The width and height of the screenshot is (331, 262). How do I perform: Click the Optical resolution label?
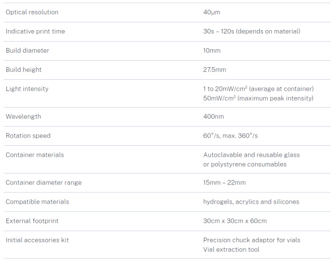pyautogui.click(x=32, y=12)
